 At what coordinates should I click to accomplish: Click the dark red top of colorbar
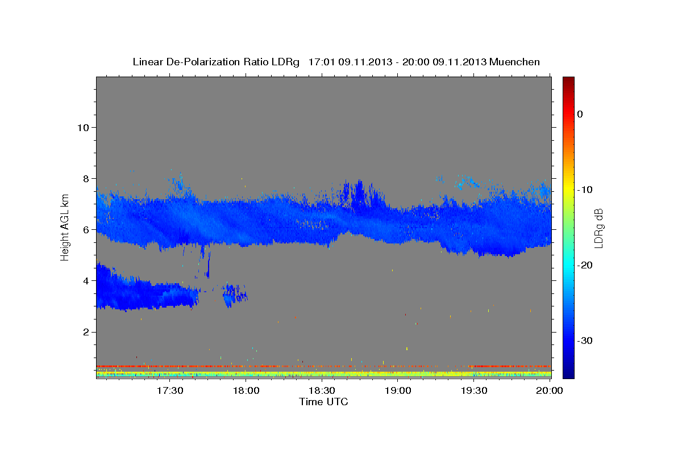pyautogui.click(x=568, y=82)
